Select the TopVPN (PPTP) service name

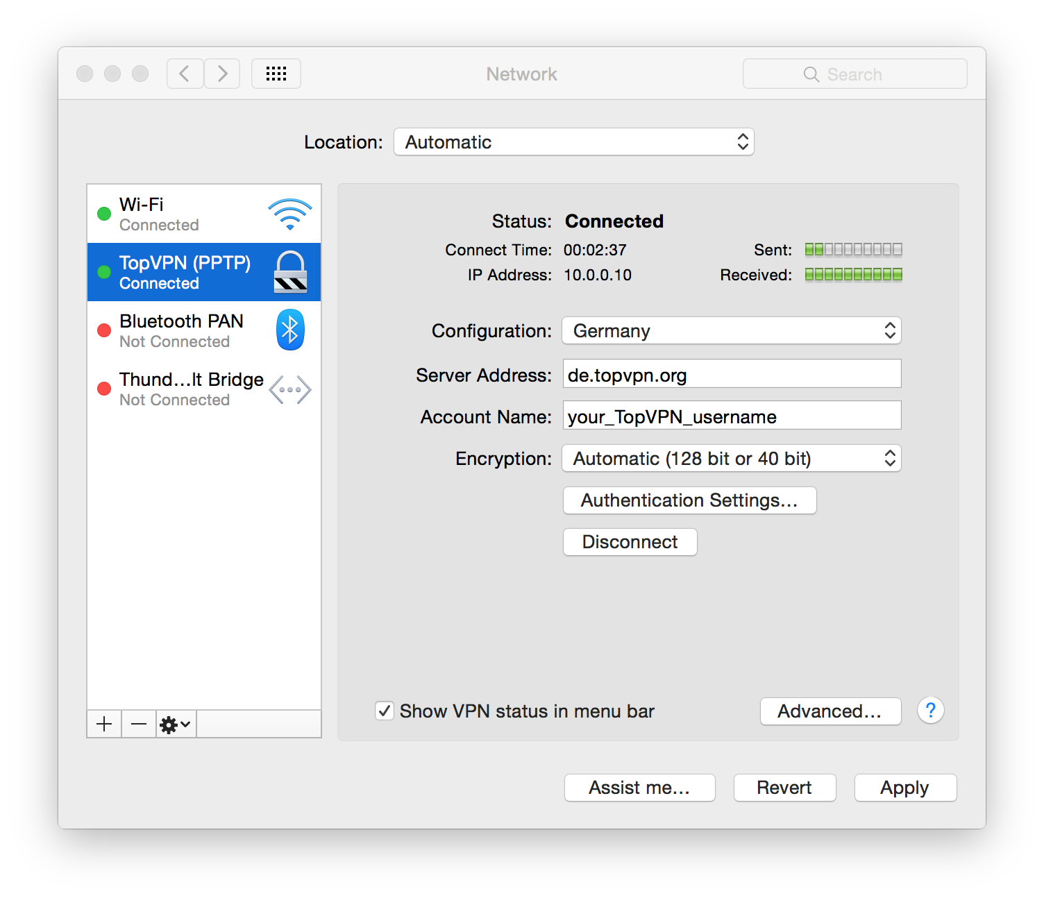click(x=185, y=263)
